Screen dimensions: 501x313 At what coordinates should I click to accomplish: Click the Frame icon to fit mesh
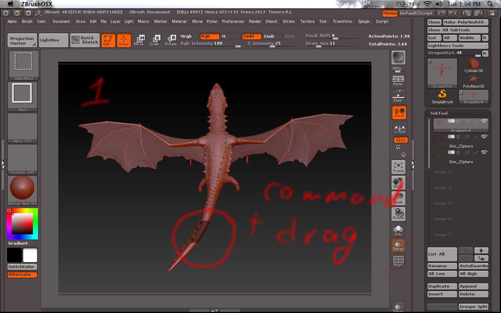tap(398, 167)
